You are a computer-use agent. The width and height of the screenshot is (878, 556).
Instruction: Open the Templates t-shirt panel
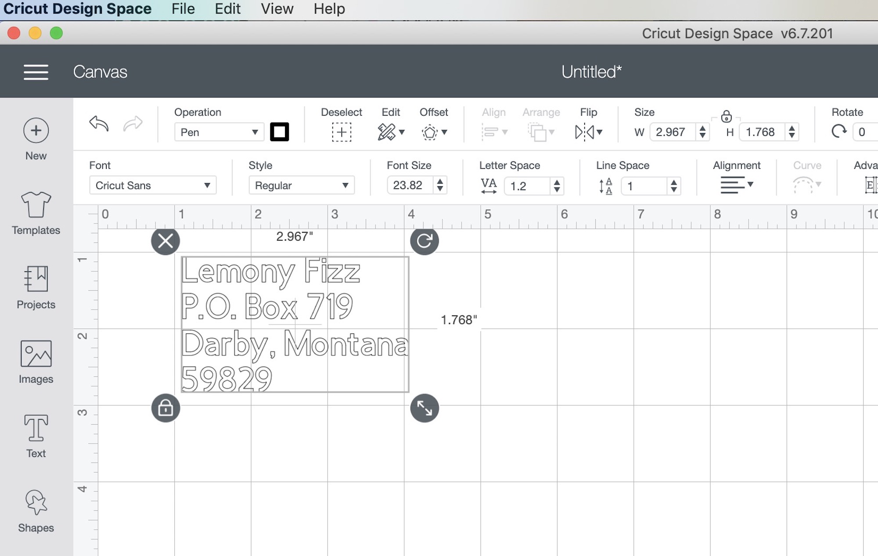tap(36, 205)
